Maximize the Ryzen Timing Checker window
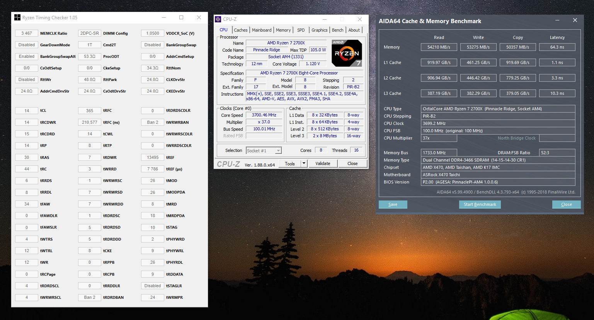Image resolution: width=594 pixels, height=320 pixels. tap(181, 17)
